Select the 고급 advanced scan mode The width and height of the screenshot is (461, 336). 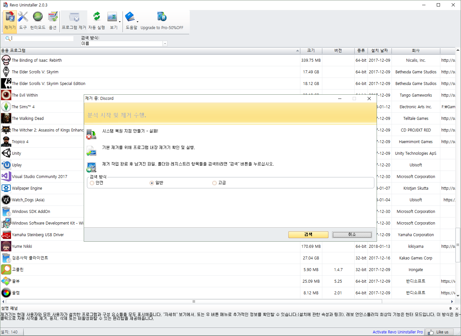pos(214,183)
